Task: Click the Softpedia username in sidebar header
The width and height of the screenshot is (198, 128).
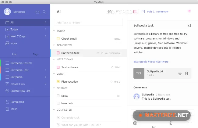Action: point(19,12)
